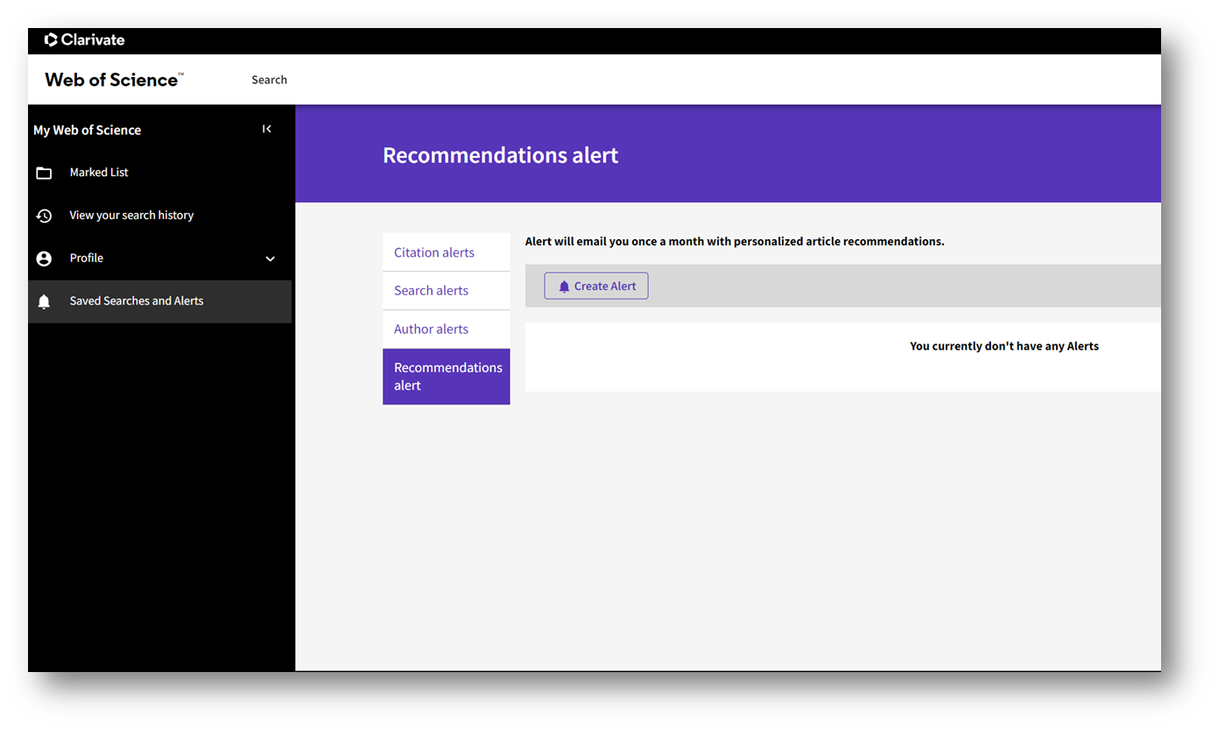Switch to the Search alerts tab

click(x=446, y=291)
